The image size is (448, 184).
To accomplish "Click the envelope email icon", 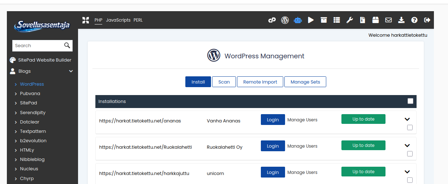I will click(388, 20).
